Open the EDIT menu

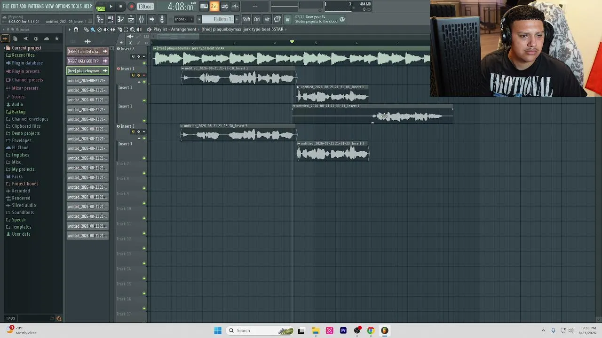(15, 6)
